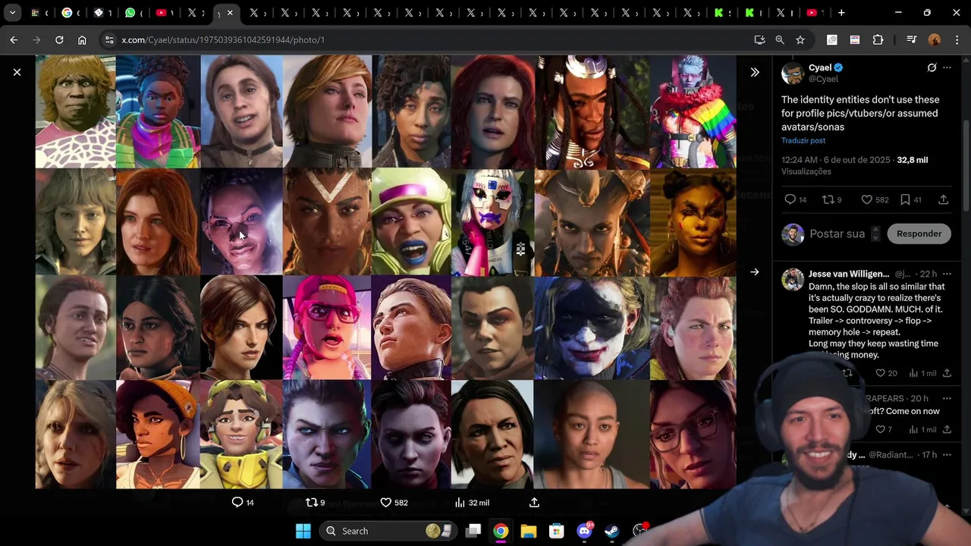Open media controls icon in toolbar
The height and width of the screenshot is (546, 971).
[x=912, y=39]
